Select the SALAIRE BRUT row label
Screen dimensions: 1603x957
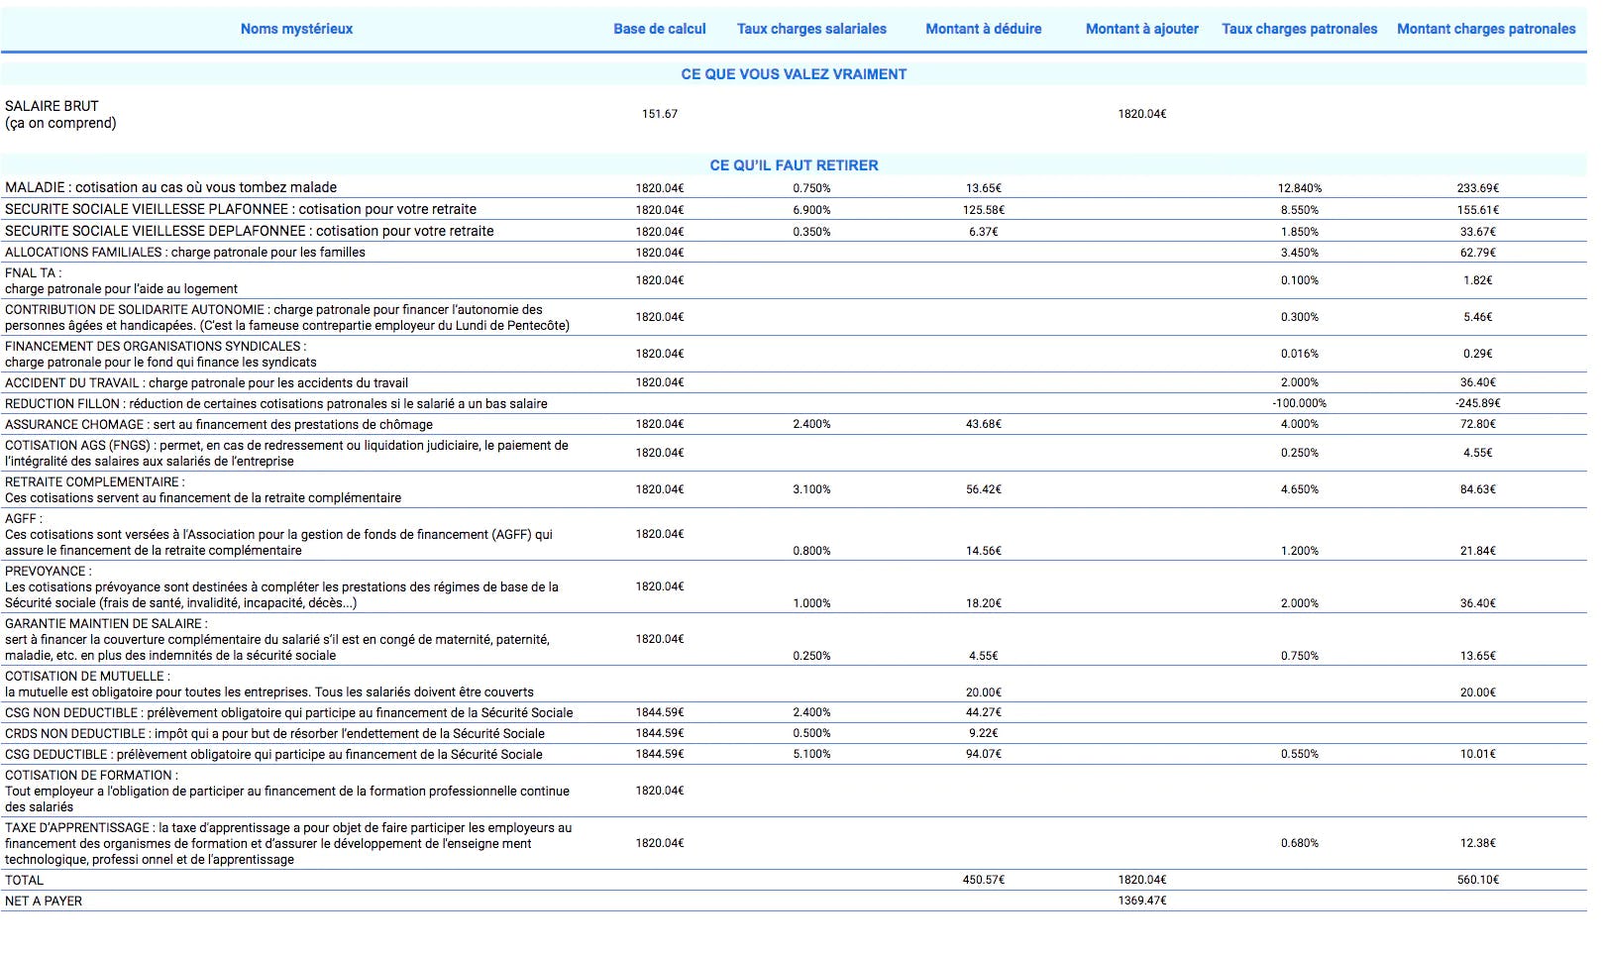tap(60, 114)
